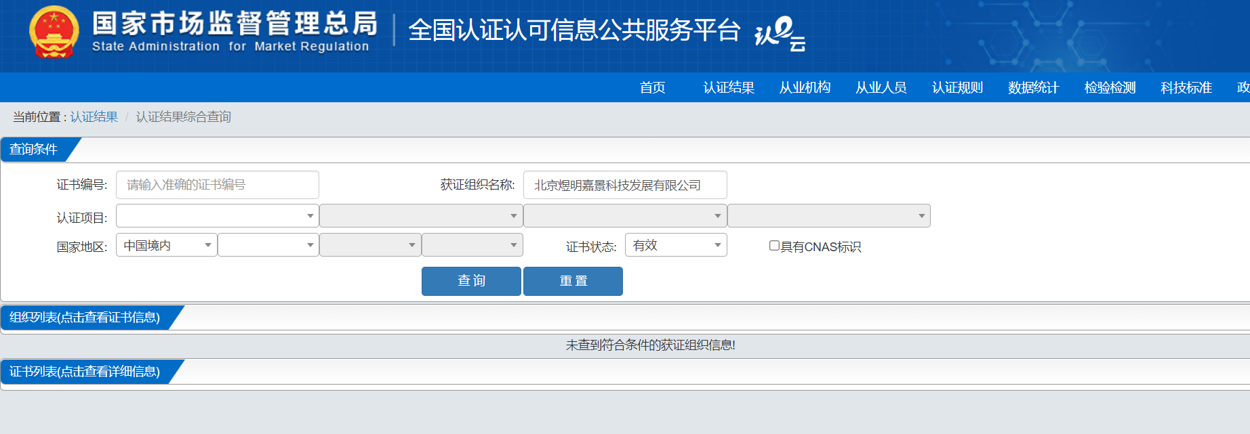
Task: Click 认证结果综合查询 breadcrumb text
Action: click(184, 116)
